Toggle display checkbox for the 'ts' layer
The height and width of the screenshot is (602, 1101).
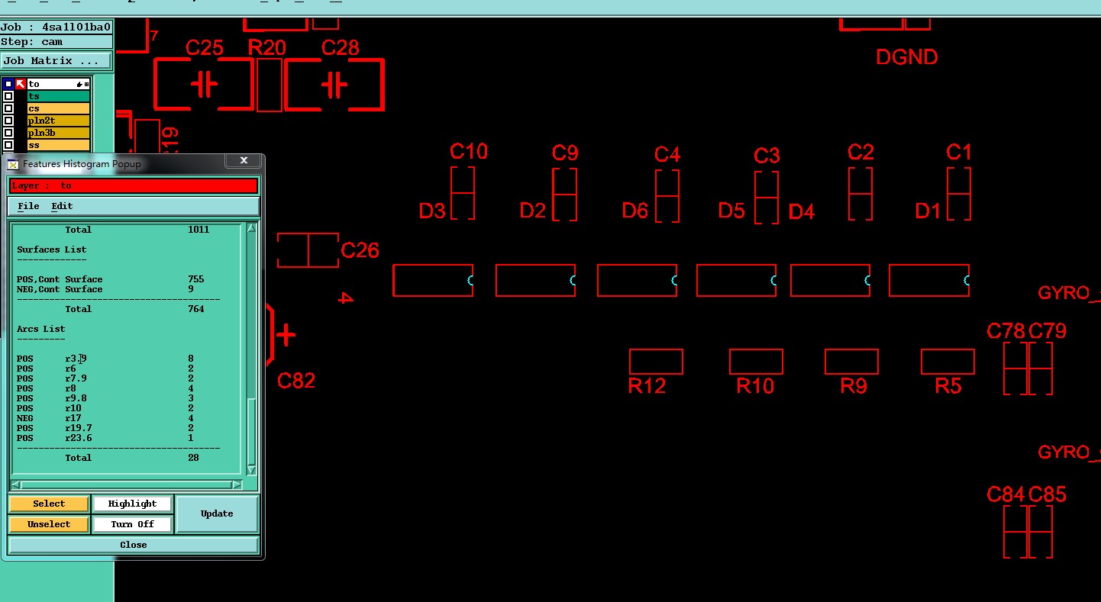(x=8, y=96)
